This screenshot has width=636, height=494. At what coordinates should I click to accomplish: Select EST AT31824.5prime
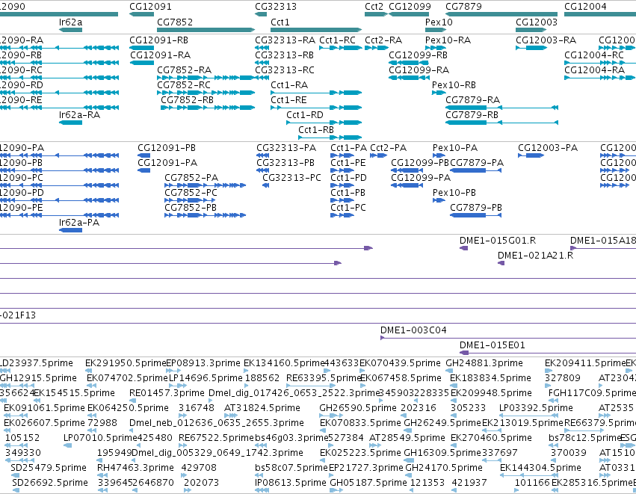coord(230,416)
